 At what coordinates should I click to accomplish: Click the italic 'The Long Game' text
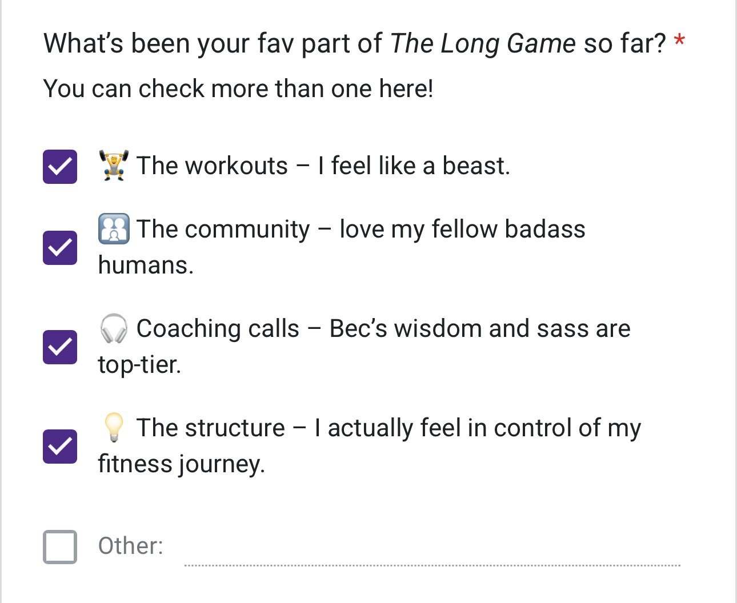(483, 43)
